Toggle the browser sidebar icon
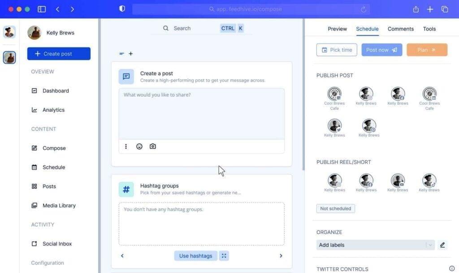Screen dimensions: 459x273 (x=42, y=9)
